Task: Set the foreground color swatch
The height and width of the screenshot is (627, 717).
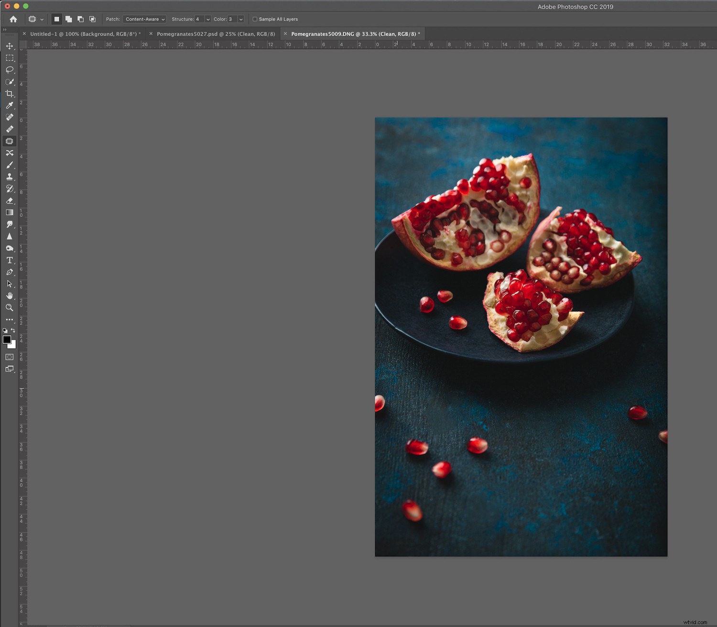Action: (7, 340)
